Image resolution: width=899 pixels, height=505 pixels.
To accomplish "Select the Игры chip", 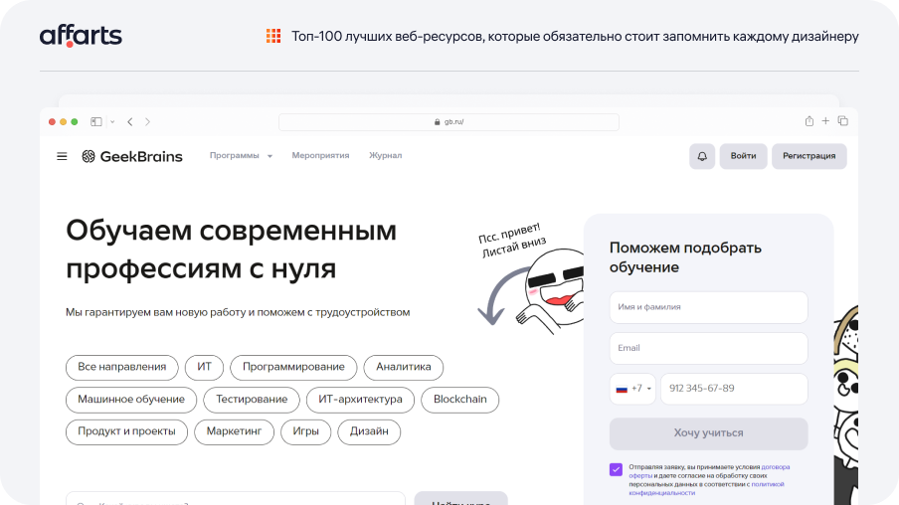I will [305, 431].
